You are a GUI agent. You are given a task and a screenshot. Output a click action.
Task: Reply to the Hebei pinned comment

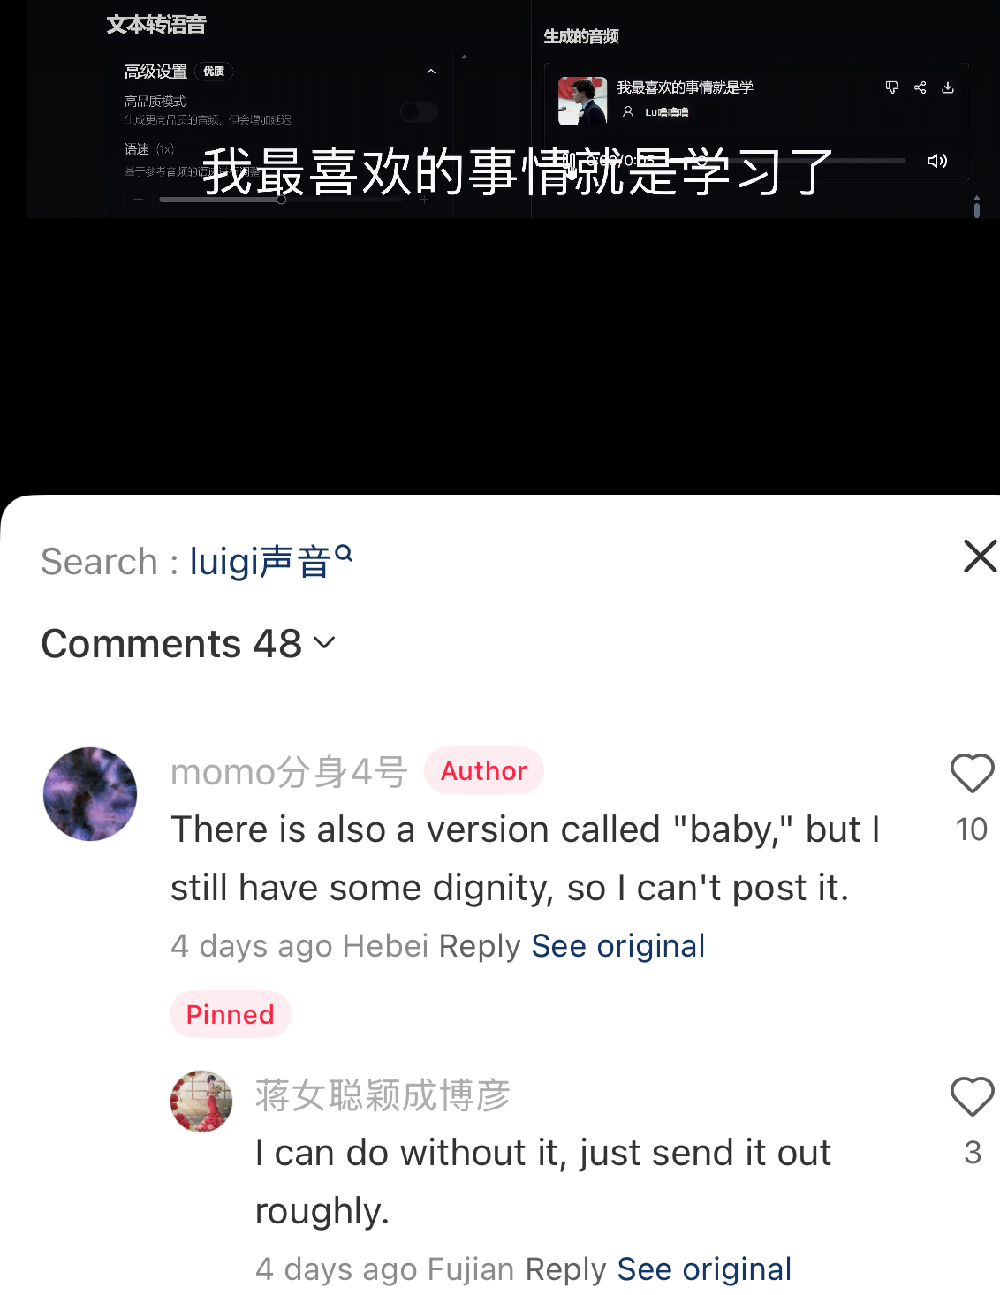coord(480,946)
